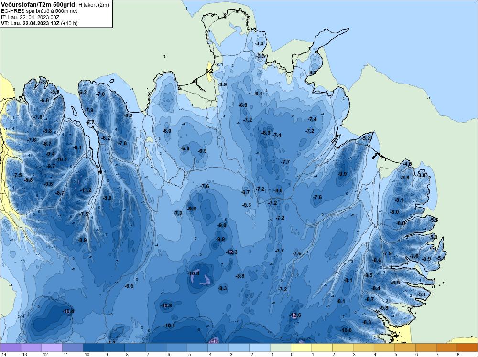Image resolution: width=478 pixels, height=357 pixels.
Task: Click the title text 'Veðurstofan/T2m 500grid:'
Action: (x=39, y=4)
